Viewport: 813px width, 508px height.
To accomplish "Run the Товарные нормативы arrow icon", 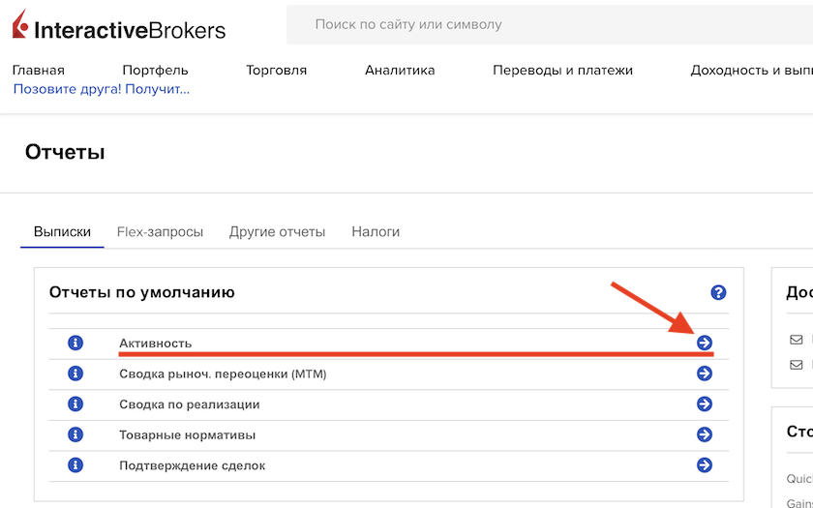I will tap(705, 434).
